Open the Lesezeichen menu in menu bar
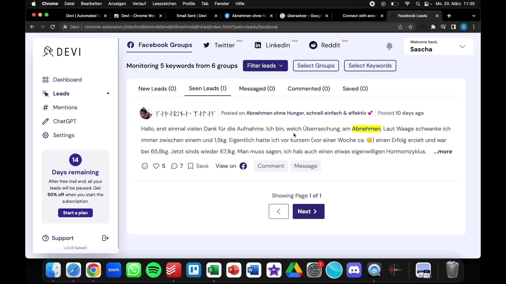The image size is (506, 284). [164, 4]
